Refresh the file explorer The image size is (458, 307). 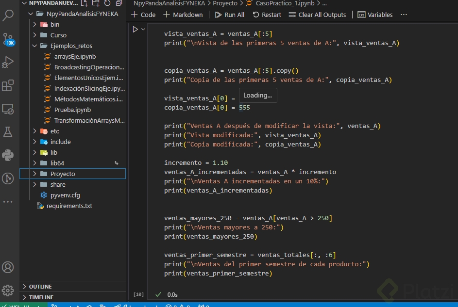click(107, 3)
